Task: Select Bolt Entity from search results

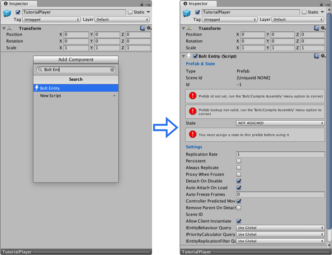Action: click(76, 88)
